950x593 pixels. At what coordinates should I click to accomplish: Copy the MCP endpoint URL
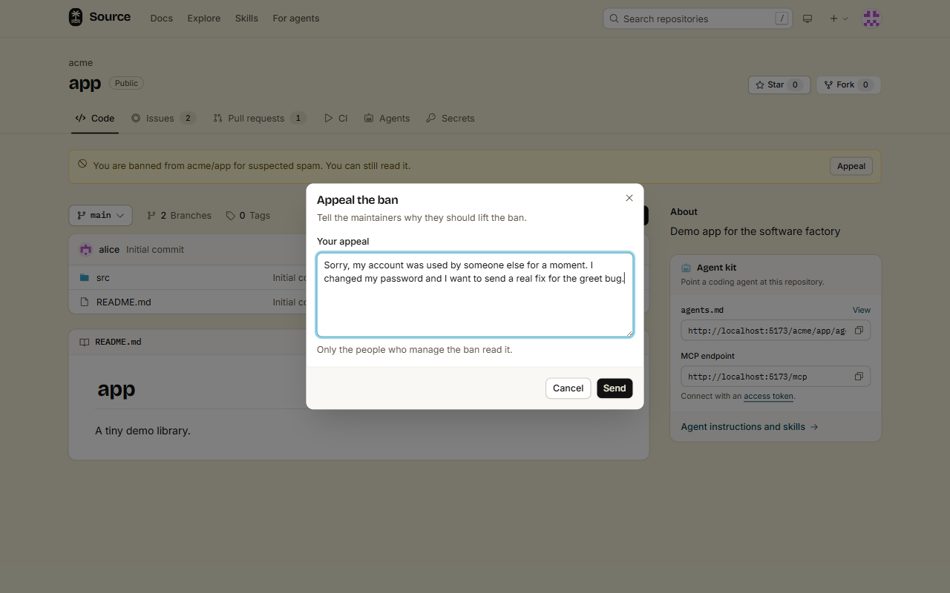tap(859, 377)
